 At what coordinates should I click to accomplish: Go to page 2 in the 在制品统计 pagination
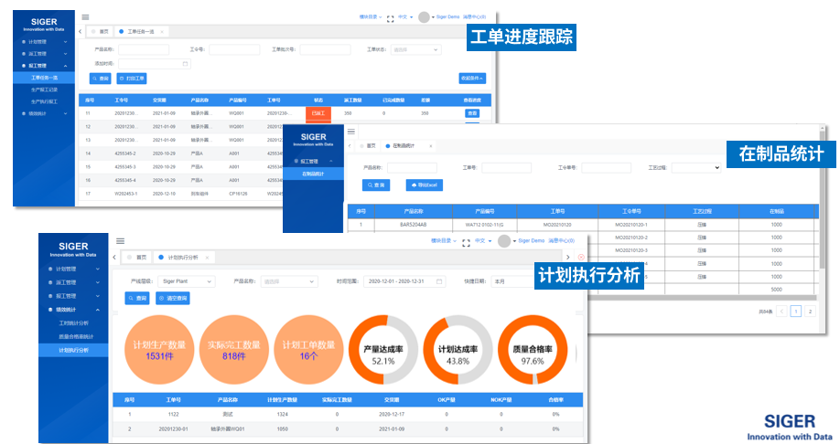click(809, 312)
